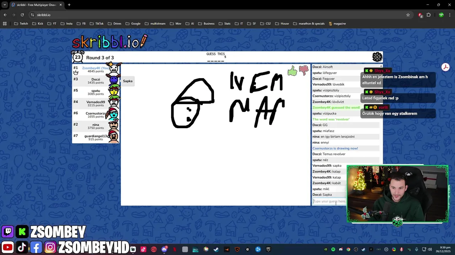Image resolution: width=455 pixels, height=255 pixels.
Task: Go back in the browser
Action: [x=5, y=15]
